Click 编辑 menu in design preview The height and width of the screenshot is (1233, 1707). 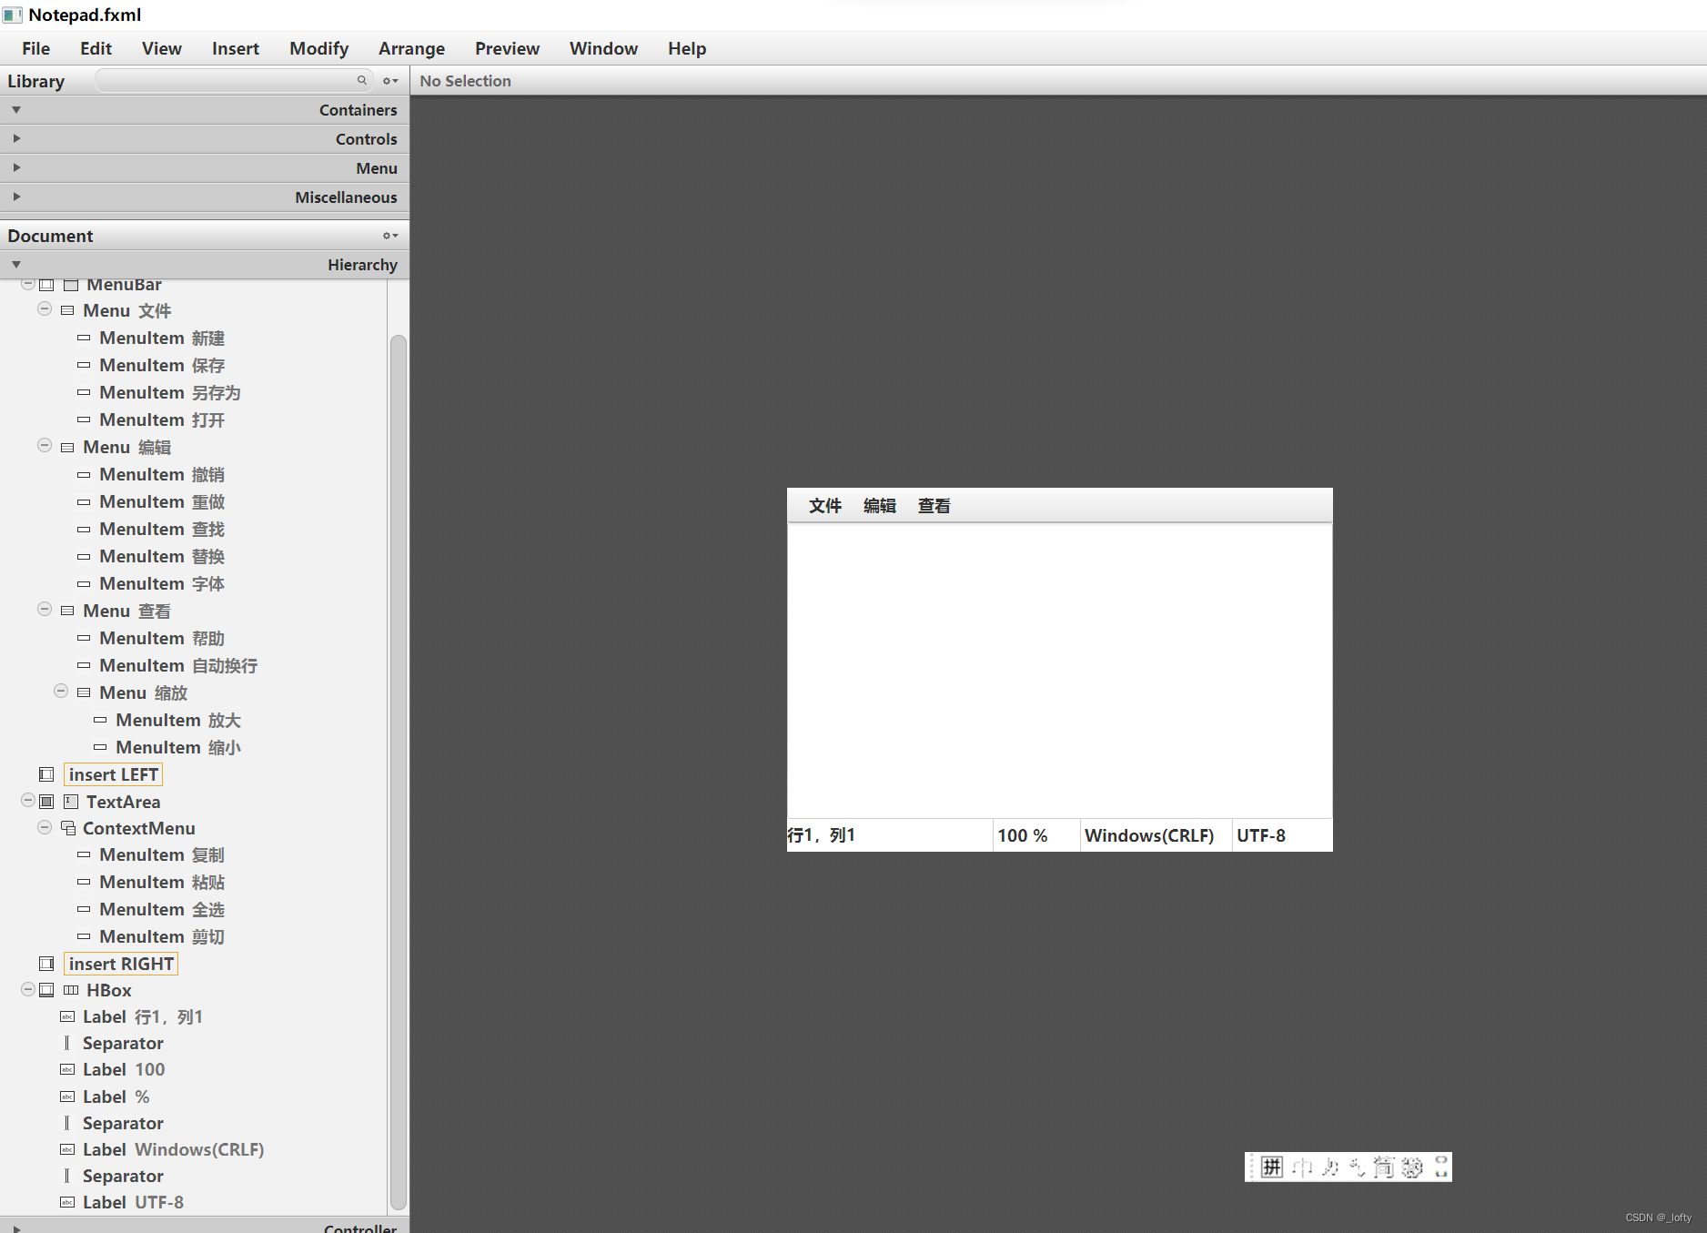pos(880,506)
